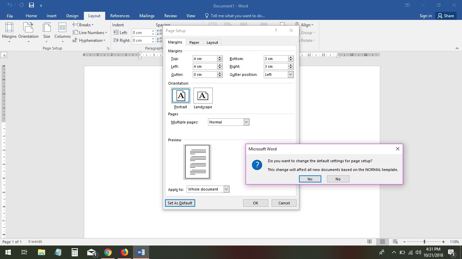462x259 pixels.
Task: Click the Gutter value field
Action: tap(205, 75)
